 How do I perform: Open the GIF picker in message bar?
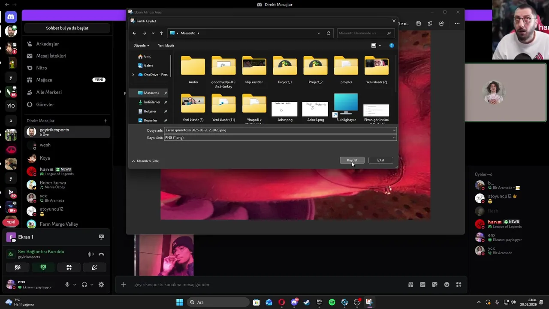click(423, 285)
